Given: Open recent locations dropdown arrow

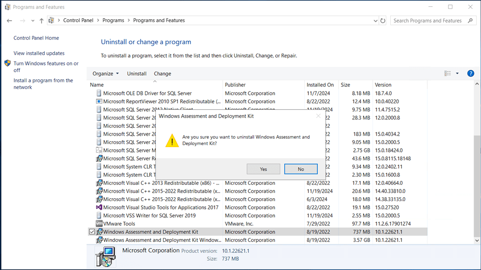Looking at the screenshot, I should click(33, 21).
